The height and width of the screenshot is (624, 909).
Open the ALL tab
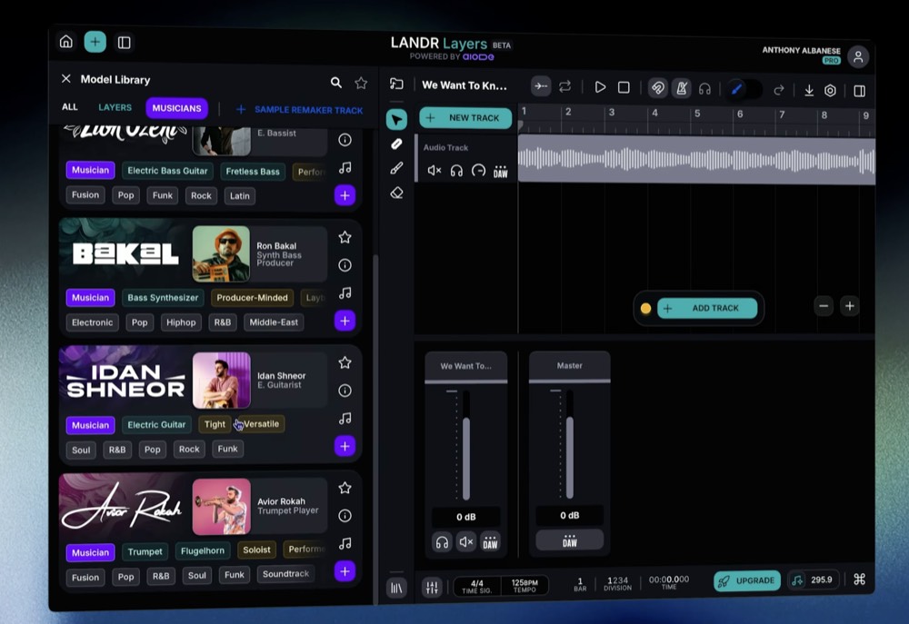pos(70,106)
